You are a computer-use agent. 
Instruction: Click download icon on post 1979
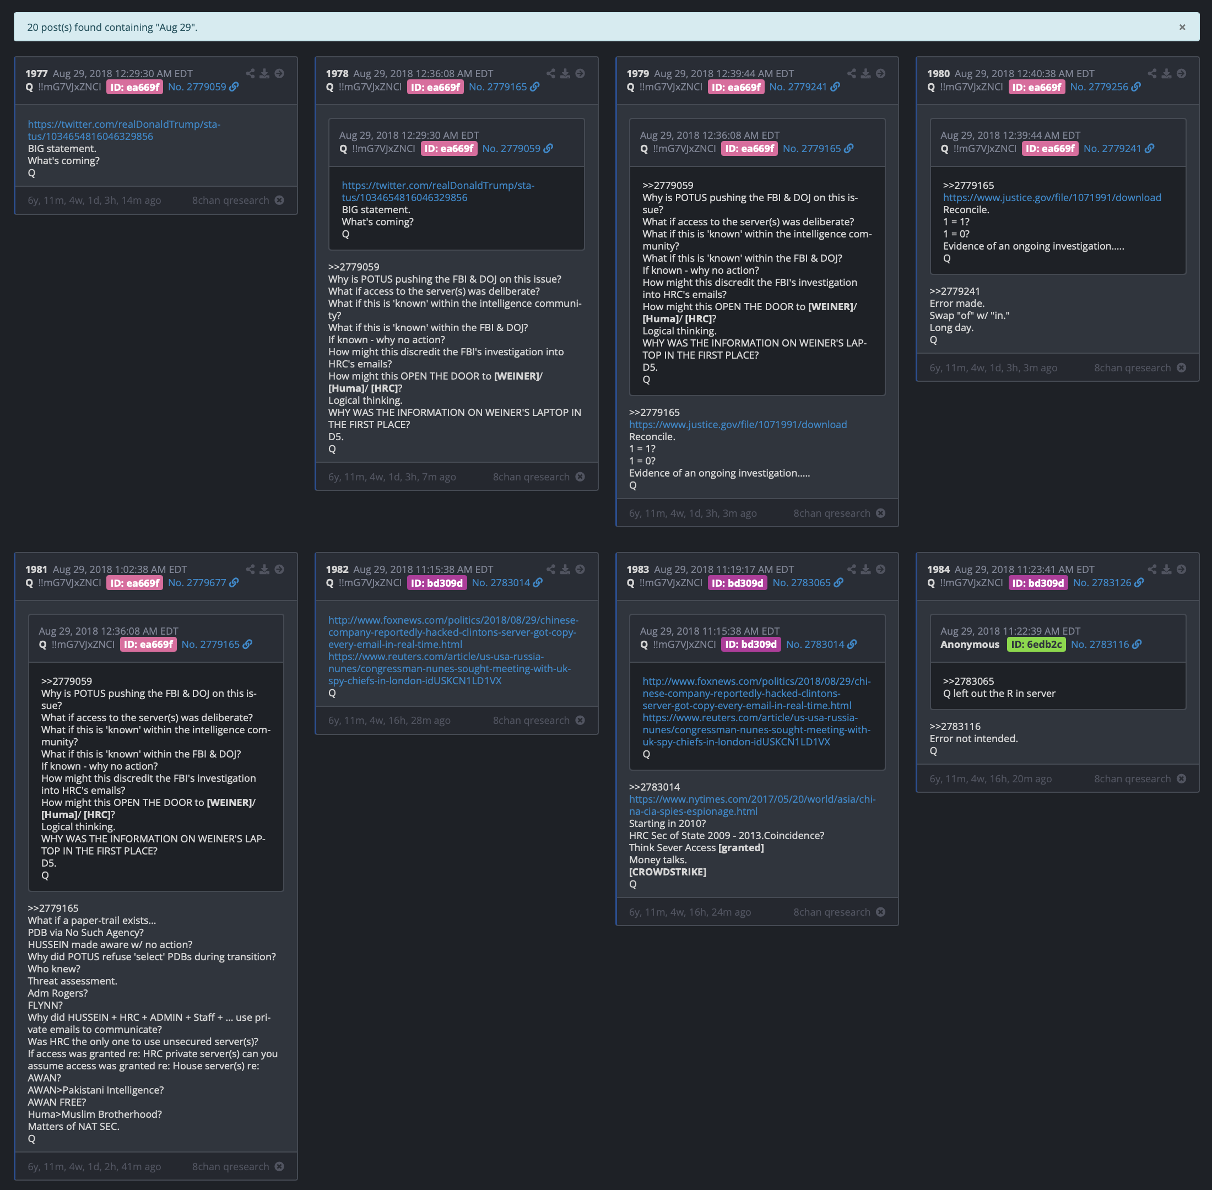[x=865, y=73]
